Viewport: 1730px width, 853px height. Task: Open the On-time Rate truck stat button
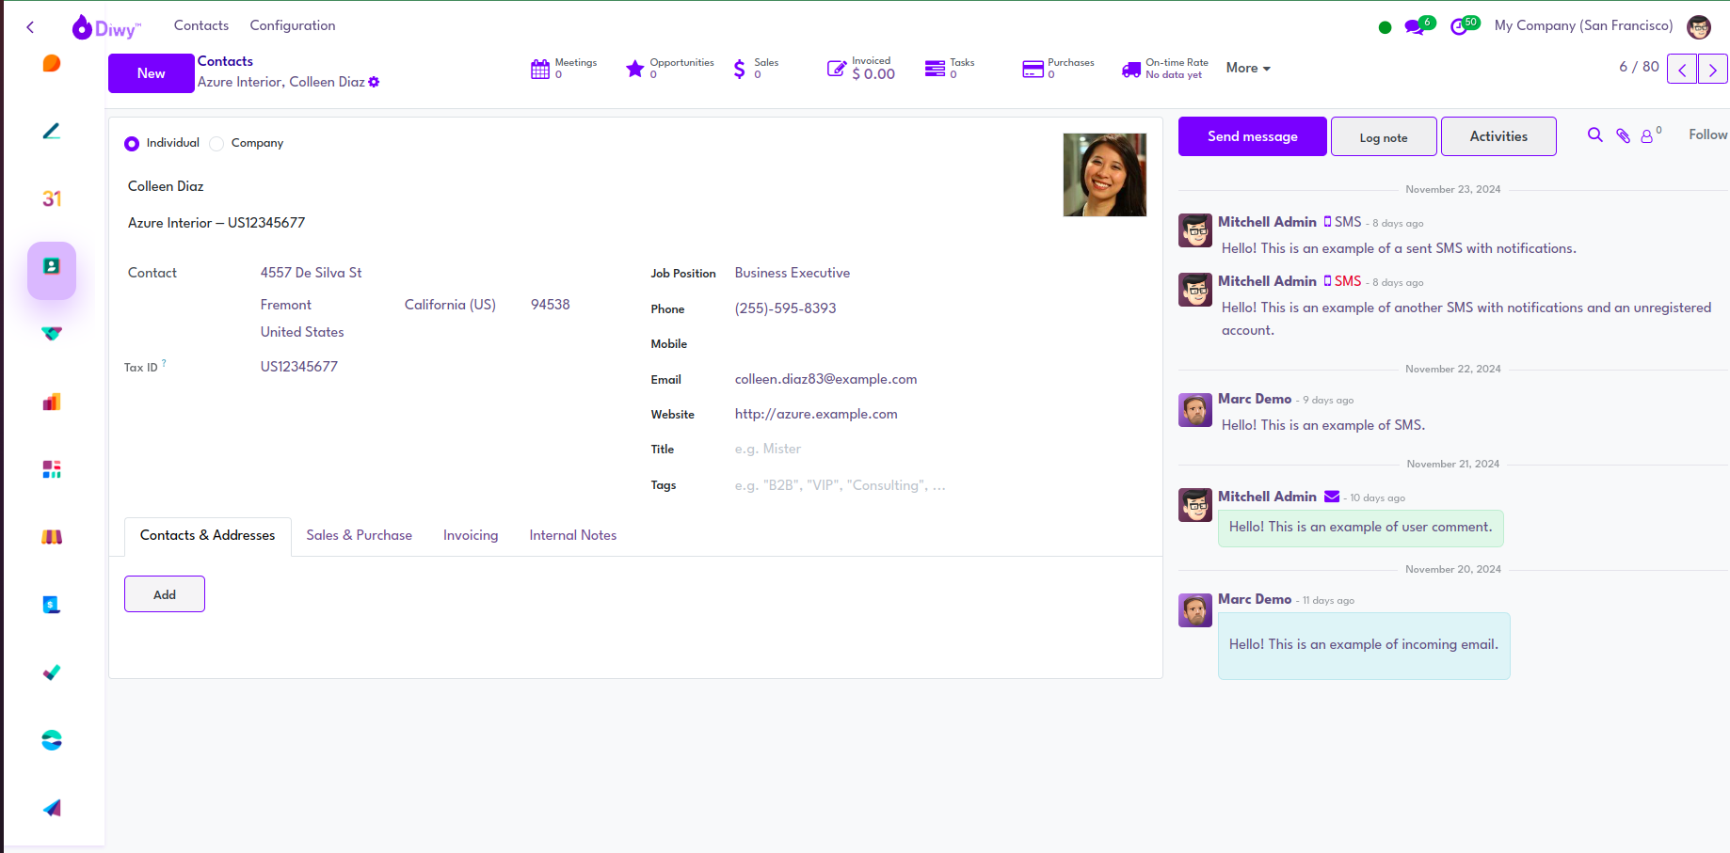click(x=1165, y=69)
